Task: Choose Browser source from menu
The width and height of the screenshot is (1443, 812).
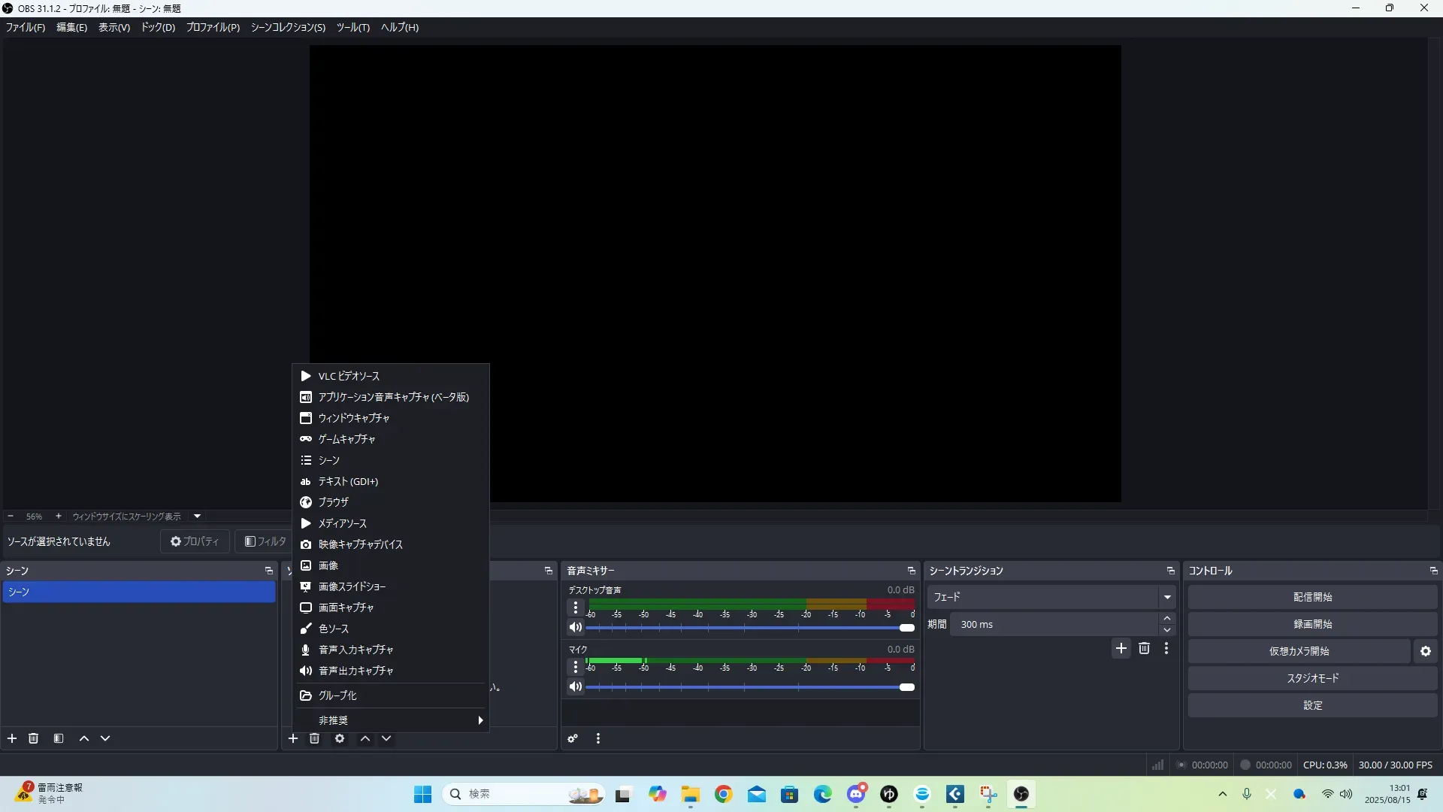Action: coord(334,502)
